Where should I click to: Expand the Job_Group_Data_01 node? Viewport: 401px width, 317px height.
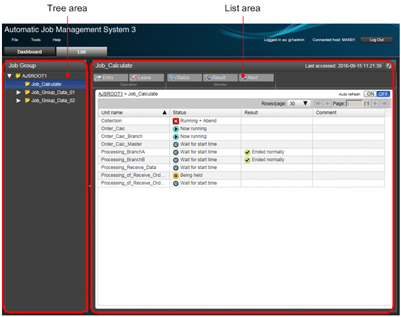coord(18,92)
